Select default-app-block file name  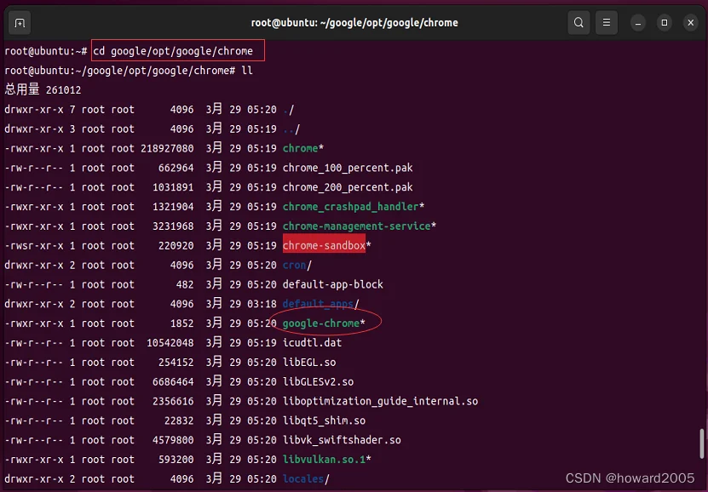[333, 284]
